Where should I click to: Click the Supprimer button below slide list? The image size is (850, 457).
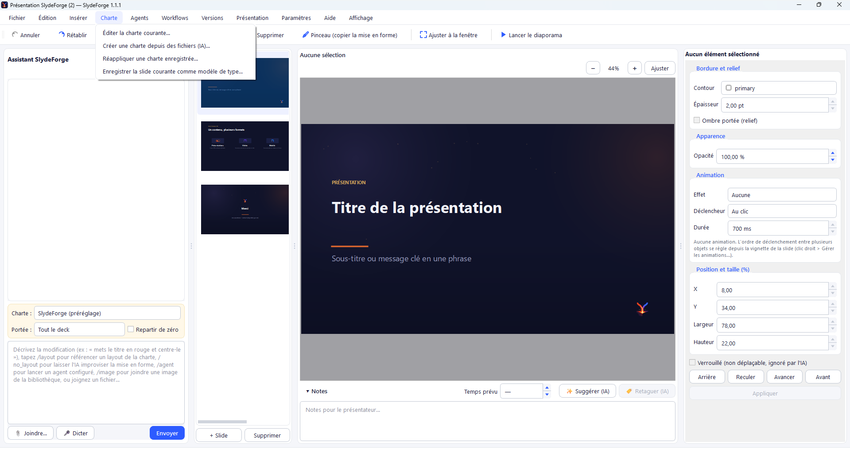pos(267,435)
